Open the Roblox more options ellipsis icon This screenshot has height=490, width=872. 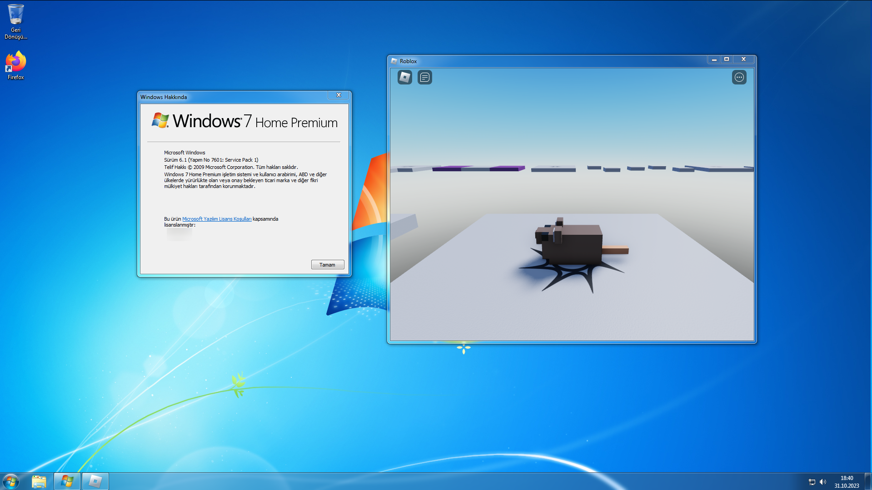click(739, 77)
